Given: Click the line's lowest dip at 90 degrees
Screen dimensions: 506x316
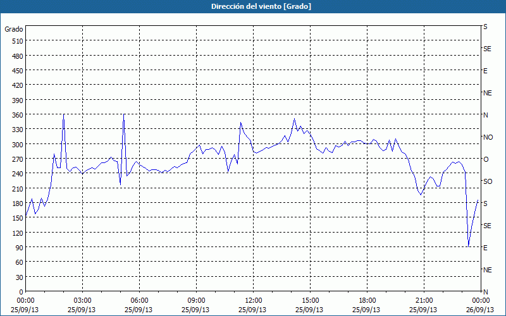Looking at the screenshot, I should click(468, 246).
